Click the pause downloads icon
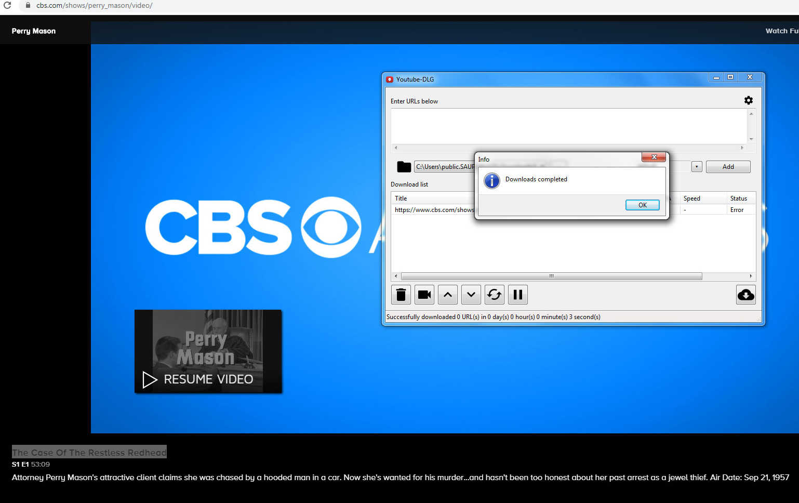The height and width of the screenshot is (503, 799). point(518,295)
